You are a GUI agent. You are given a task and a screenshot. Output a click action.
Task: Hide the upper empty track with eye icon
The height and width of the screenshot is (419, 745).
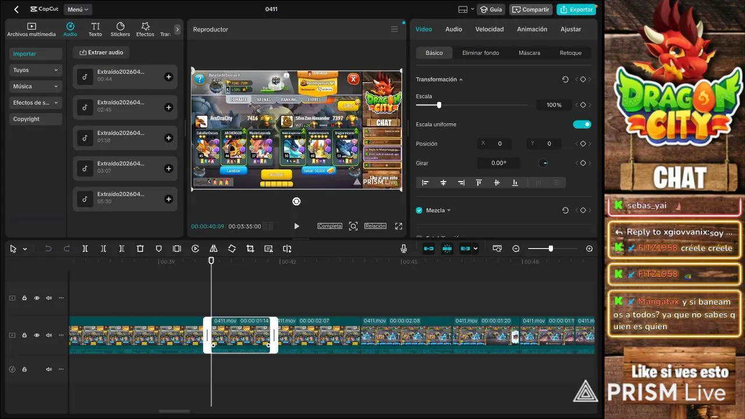pos(37,298)
